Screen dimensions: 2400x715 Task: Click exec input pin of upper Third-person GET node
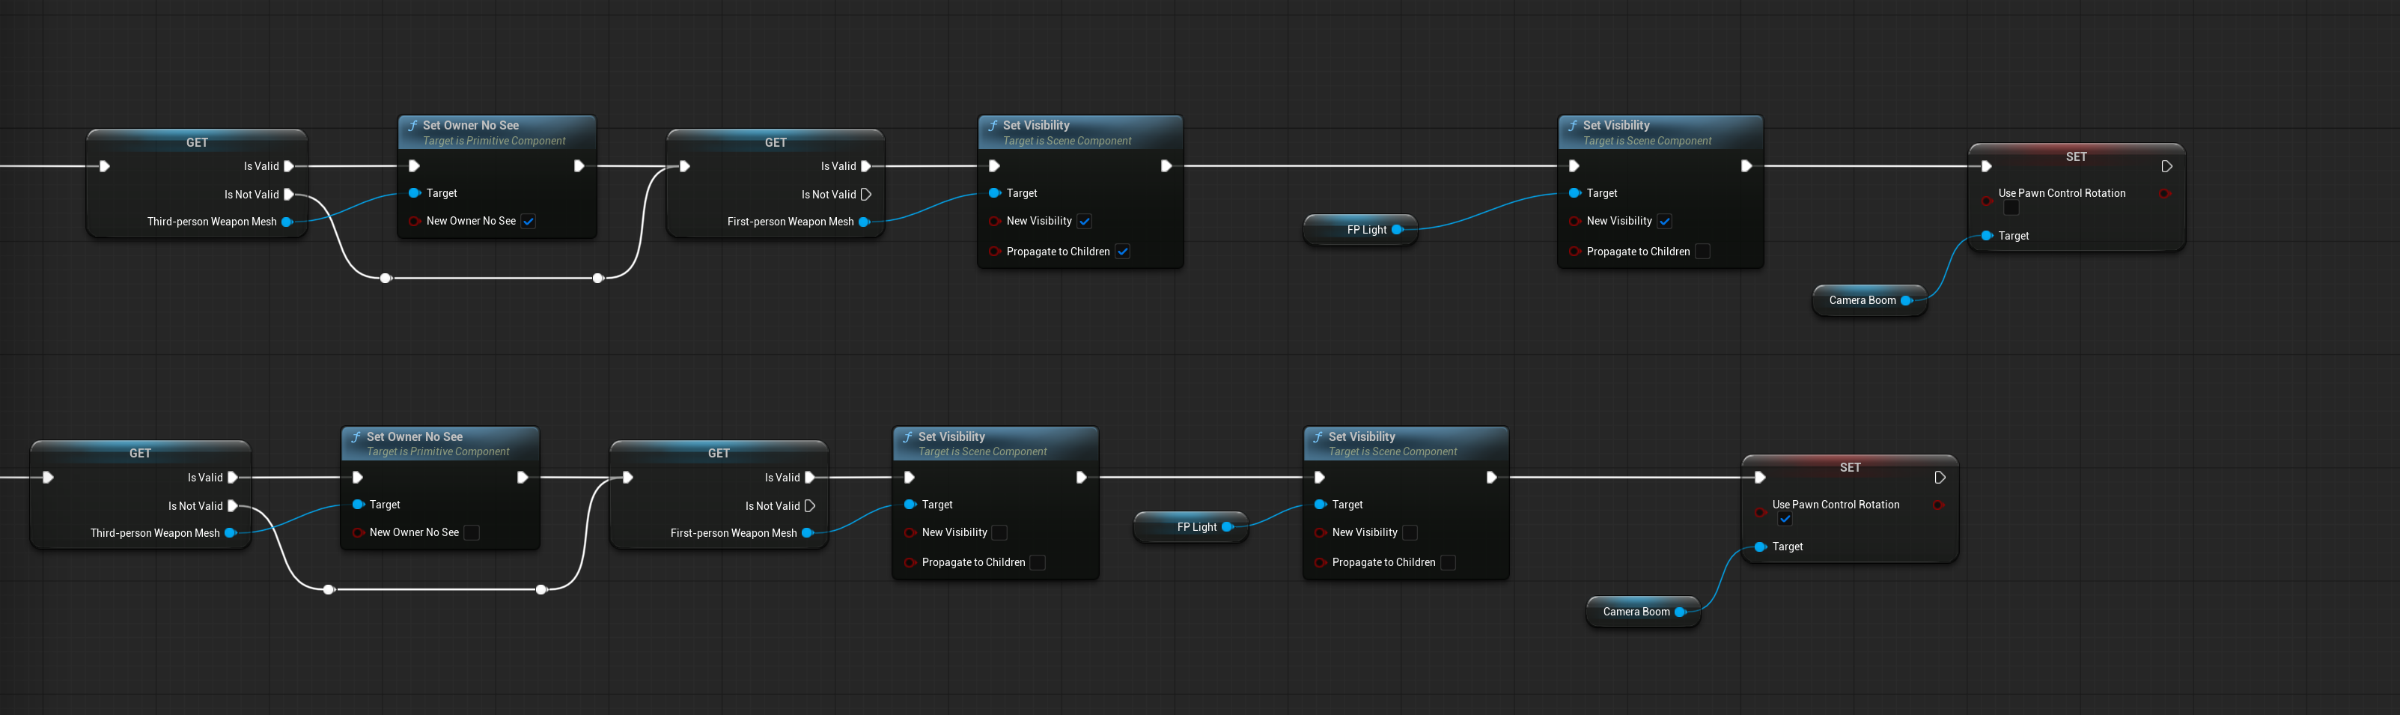tap(104, 166)
